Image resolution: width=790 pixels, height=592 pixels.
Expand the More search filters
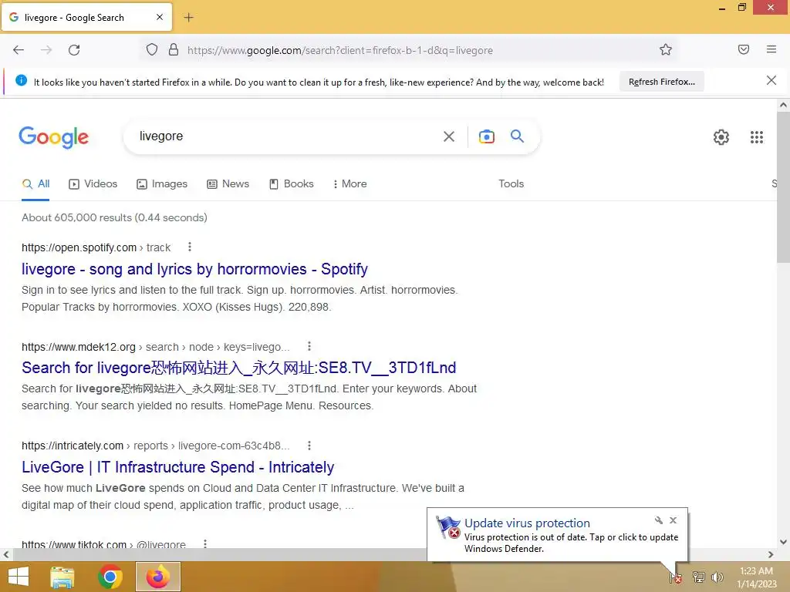click(x=349, y=184)
